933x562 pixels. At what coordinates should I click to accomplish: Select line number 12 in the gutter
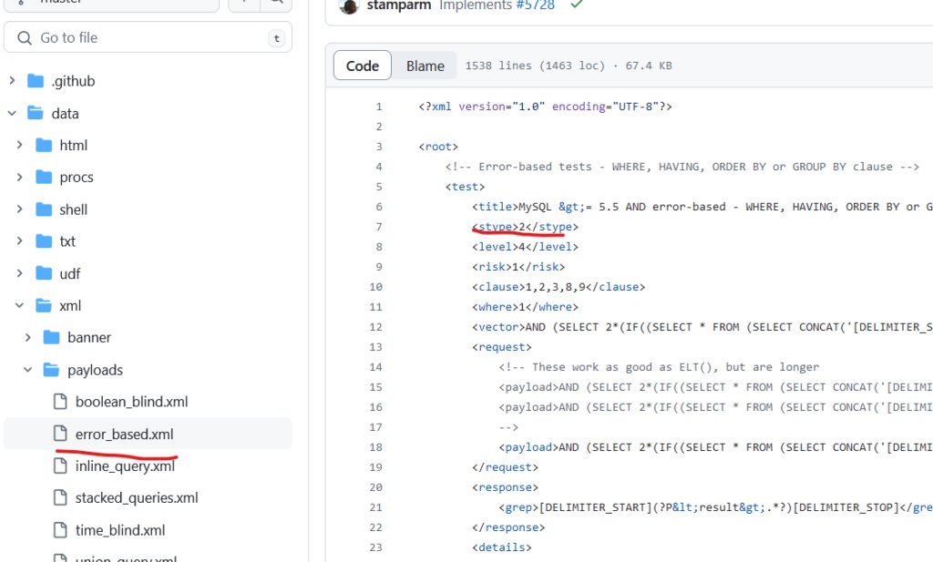click(375, 327)
